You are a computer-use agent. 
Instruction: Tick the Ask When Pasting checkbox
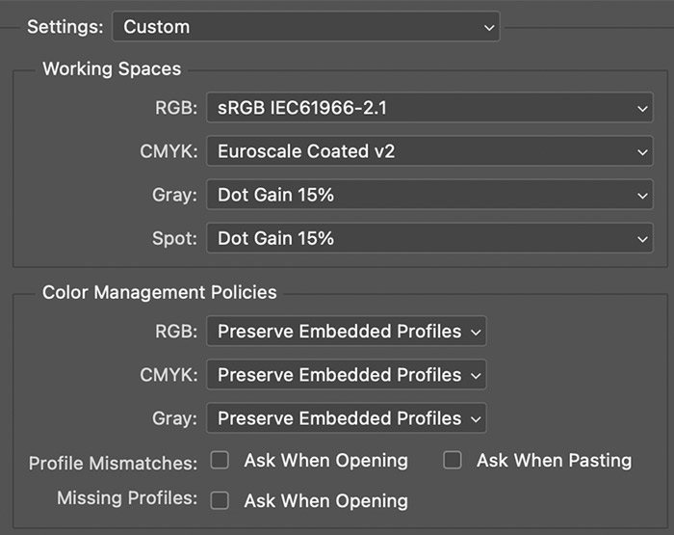pyautogui.click(x=453, y=461)
